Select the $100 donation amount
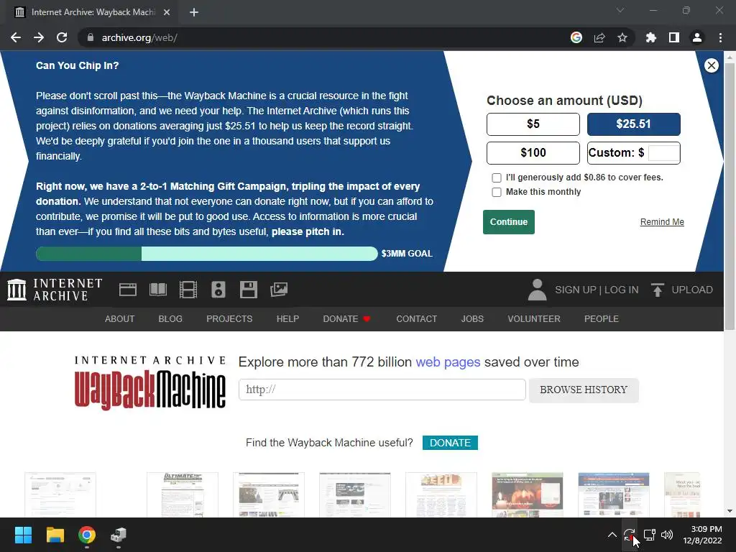The height and width of the screenshot is (552, 736). tap(533, 152)
